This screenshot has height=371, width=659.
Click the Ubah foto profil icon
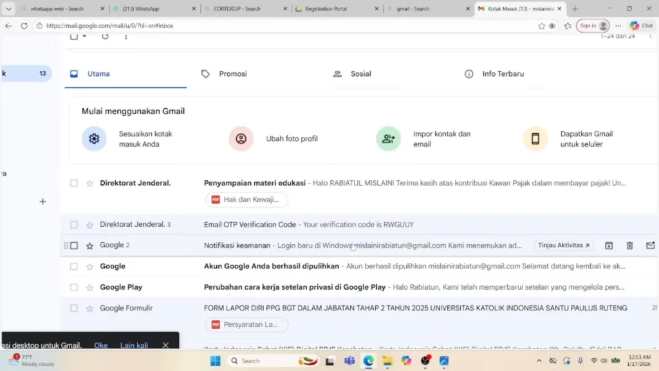241,138
